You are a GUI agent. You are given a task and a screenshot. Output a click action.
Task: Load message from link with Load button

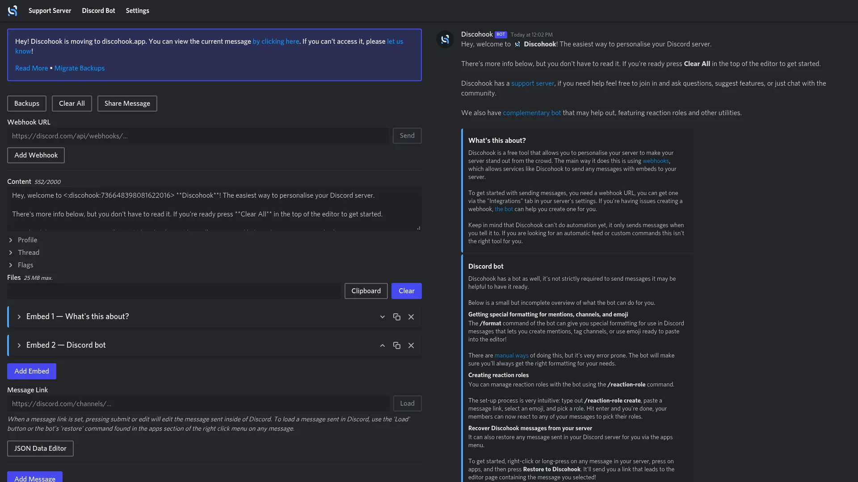point(408,403)
